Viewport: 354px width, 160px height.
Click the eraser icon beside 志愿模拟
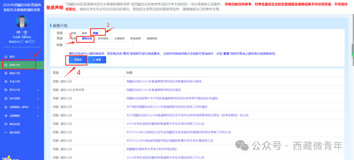pyautogui.click(x=6, y=116)
